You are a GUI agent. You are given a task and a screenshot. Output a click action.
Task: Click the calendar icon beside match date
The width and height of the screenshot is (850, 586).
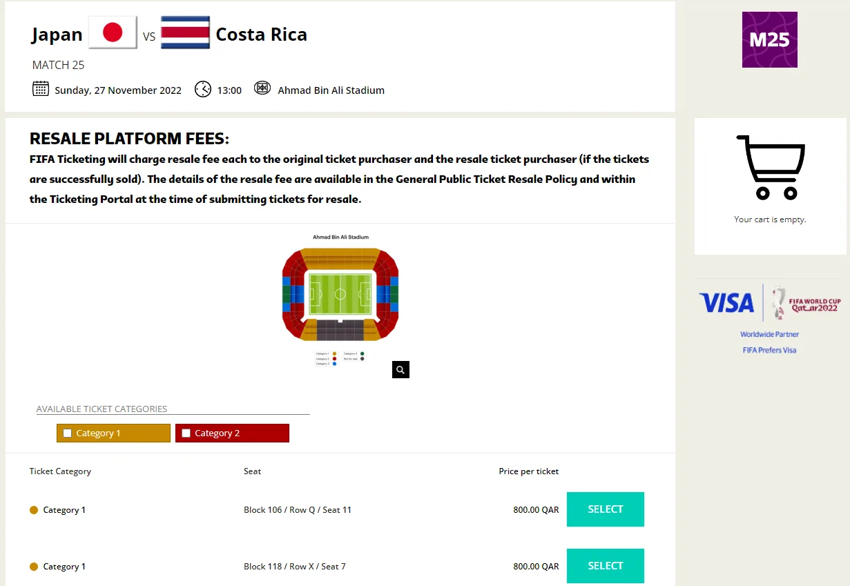pyautogui.click(x=41, y=88)
